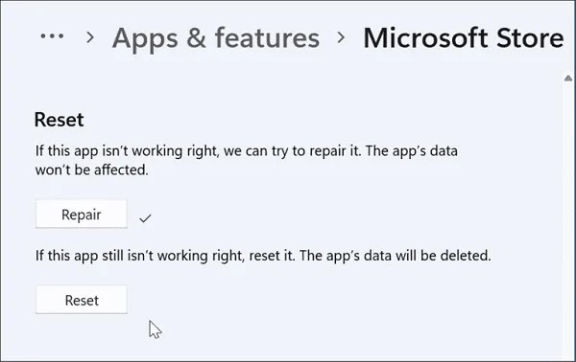Go back to Apps & features

pos(216,39)
